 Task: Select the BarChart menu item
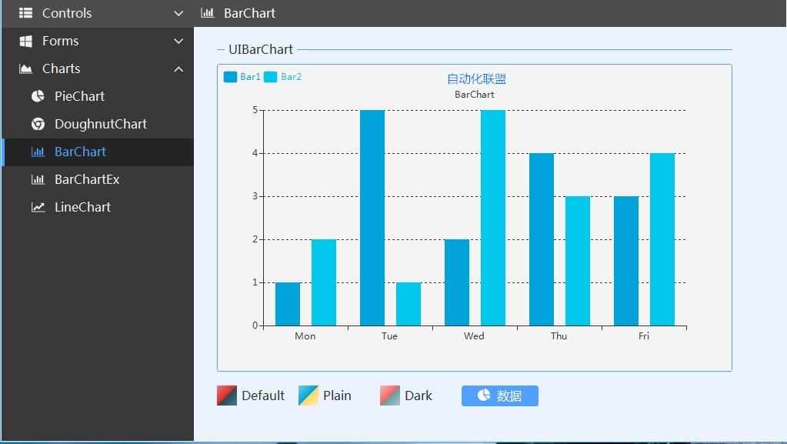point(98,152)
